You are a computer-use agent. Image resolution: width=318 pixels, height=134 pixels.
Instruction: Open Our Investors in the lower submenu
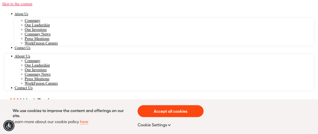tap(36, 70)
